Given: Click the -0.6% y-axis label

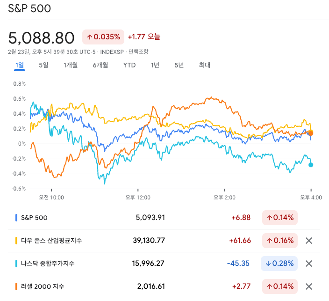Looking at the screenshot, I should click(19, 189).
